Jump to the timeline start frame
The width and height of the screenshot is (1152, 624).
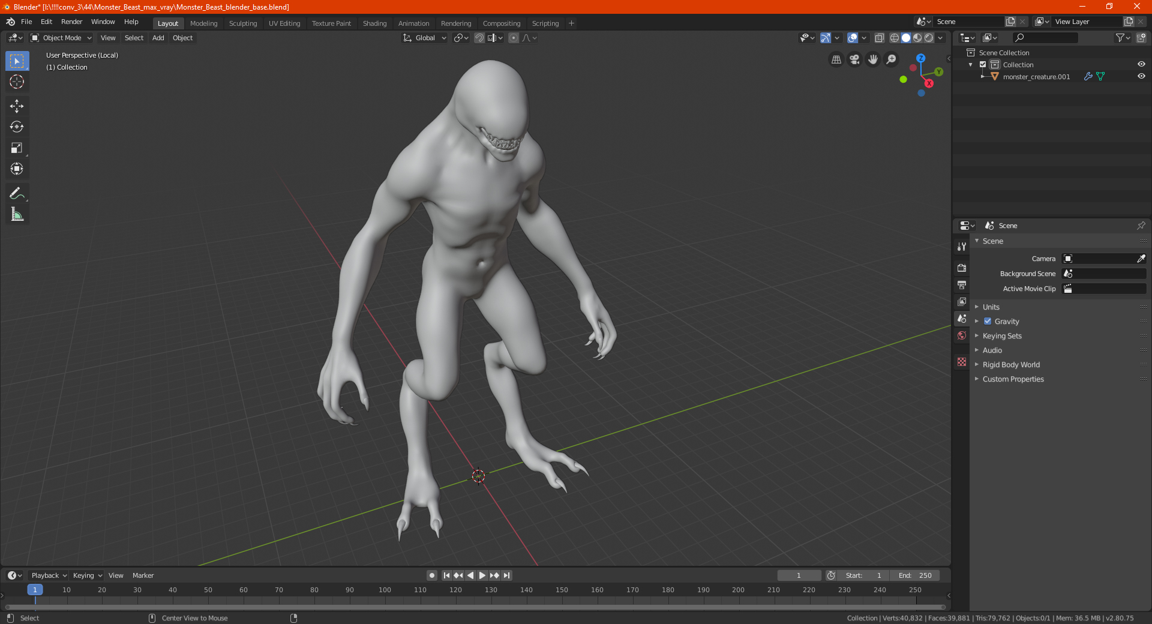(446, 575)
